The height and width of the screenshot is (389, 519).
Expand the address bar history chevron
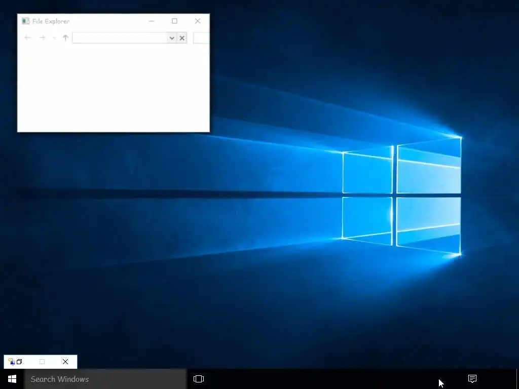[172, 38]
